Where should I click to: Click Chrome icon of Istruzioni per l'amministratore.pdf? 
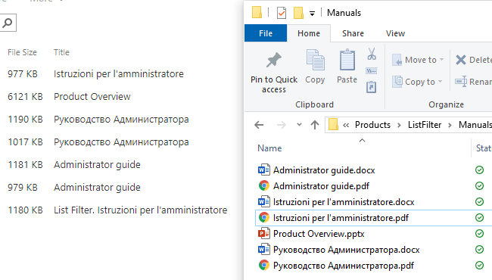pos(264,218)
